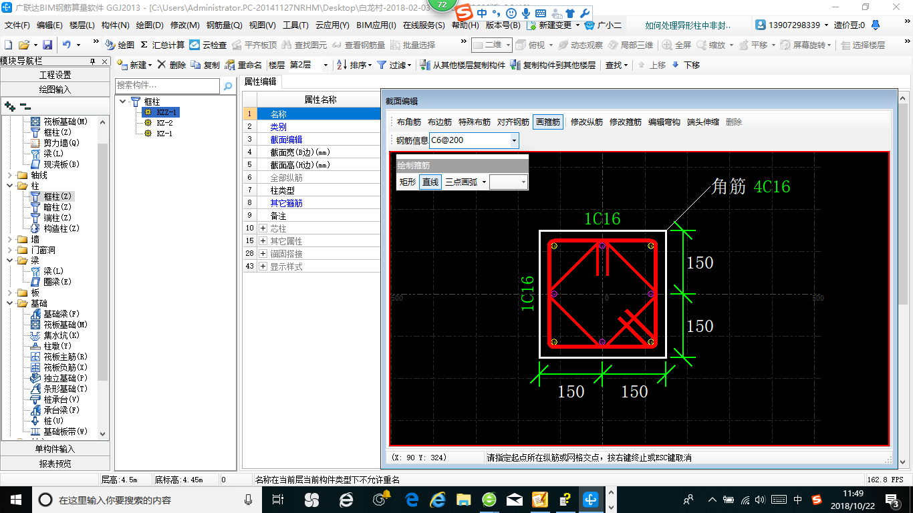Click the save disk icon
913x513 pixels.
(47, 45)
